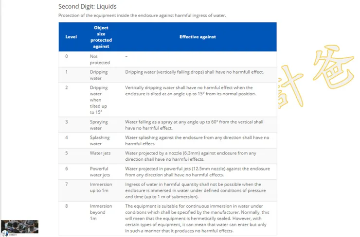360x237 pixels.
Task: Click the video thumbnail in bottom-left corner
Action: point(19,226)
